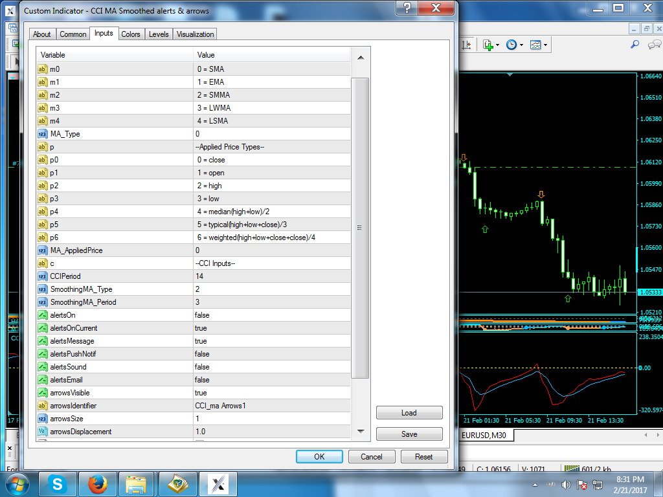This screenshot has height=497, width=663.
Task: Click the indicators add icon in toolbar
Action: point(488,45)
